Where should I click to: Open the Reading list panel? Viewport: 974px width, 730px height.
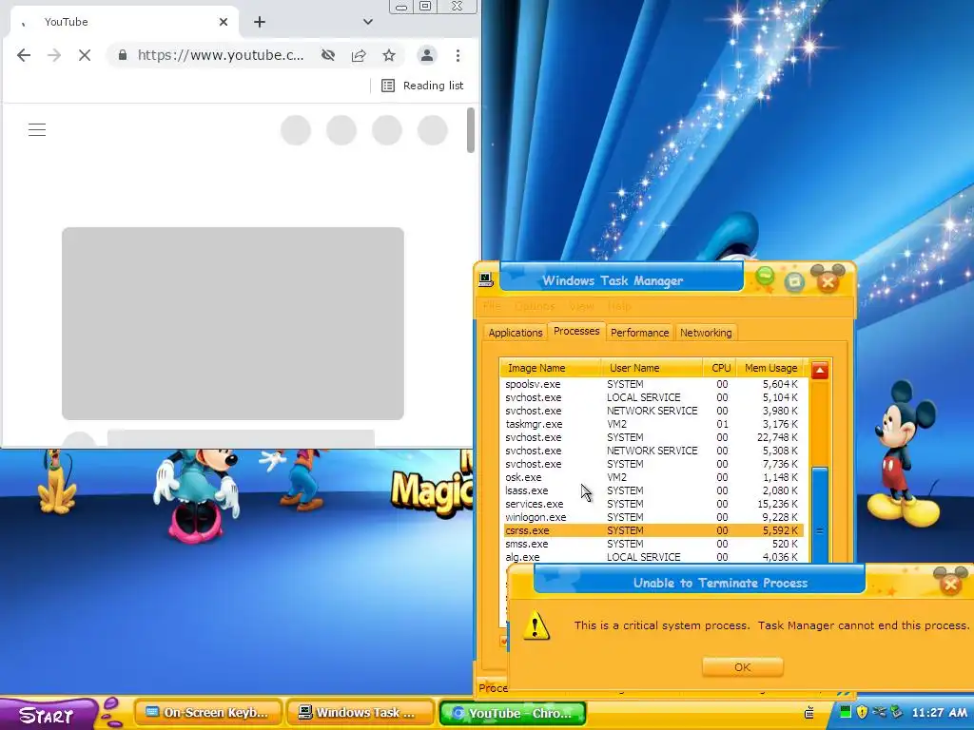422,86
